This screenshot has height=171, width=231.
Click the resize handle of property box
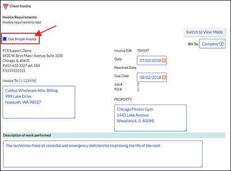coord(185,130)
